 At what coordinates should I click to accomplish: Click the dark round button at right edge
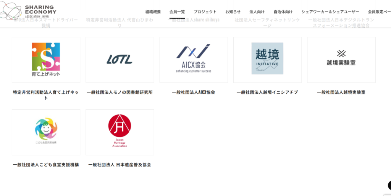(389, 186)
